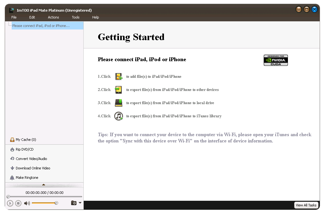Click the export to other devices icon
The image size is (326, 213).
click(118, 90)
